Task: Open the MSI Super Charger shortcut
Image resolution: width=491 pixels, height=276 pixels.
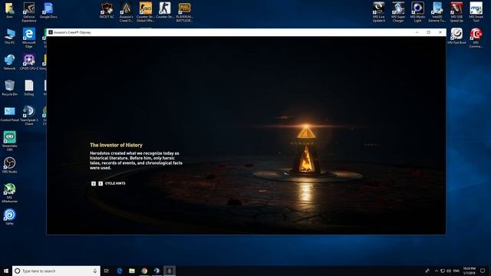Action: (398, 12)
